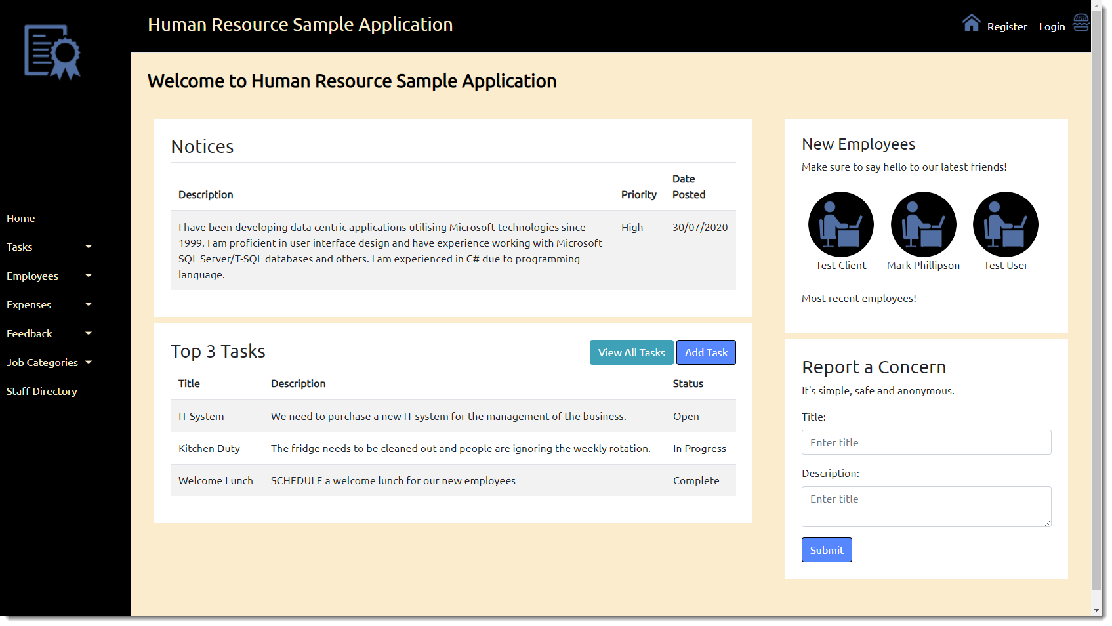The width and height of the screenshot is (1112, 626).
Task: Select Test User employee avatar
Action: point(1005,224)
